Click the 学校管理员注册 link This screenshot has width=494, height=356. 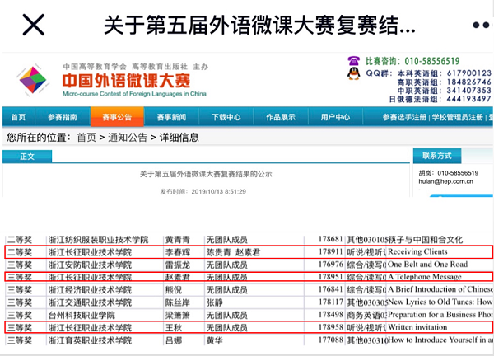click(x=460, y=117)
